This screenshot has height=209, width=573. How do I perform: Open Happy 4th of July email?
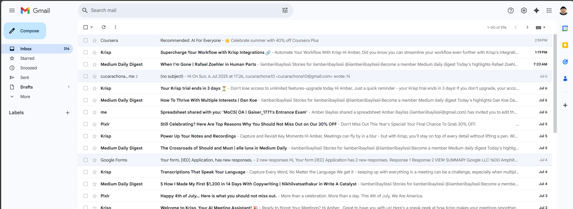pos(315,196)
